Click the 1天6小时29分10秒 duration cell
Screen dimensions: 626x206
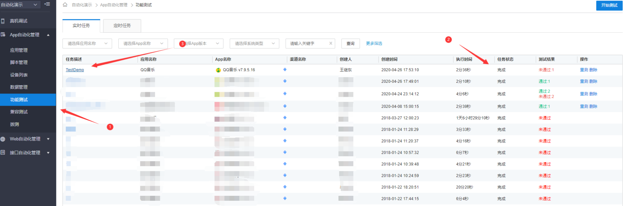[473, 118]
